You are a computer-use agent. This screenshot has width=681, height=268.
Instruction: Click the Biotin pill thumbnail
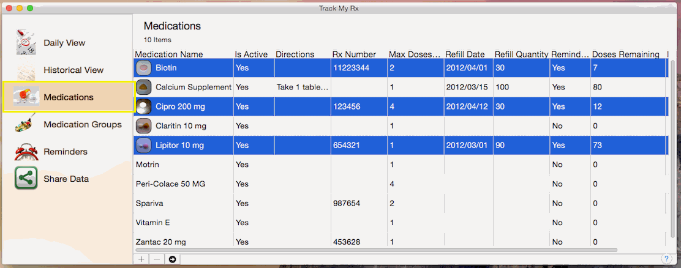(144, 67)
